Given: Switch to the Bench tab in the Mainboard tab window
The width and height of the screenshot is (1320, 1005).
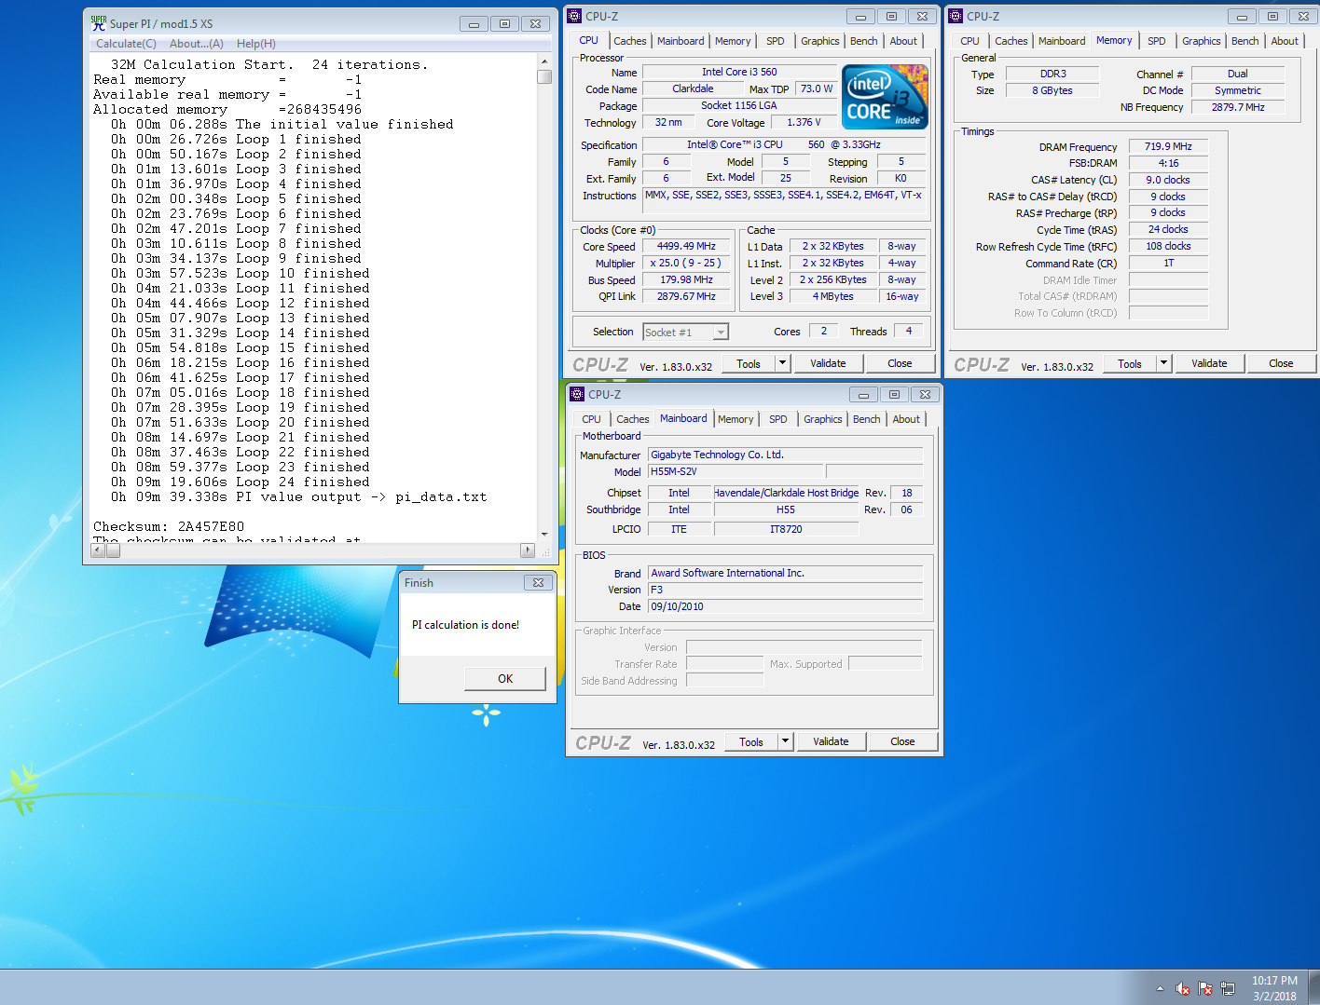Looking at the screenshot, I should pyautogui.click(x=867, y=419).
